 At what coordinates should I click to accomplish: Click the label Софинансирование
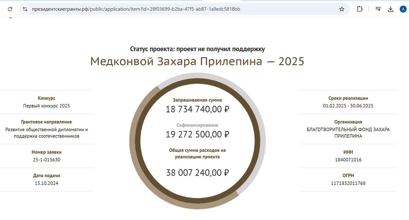coord(197,125)
